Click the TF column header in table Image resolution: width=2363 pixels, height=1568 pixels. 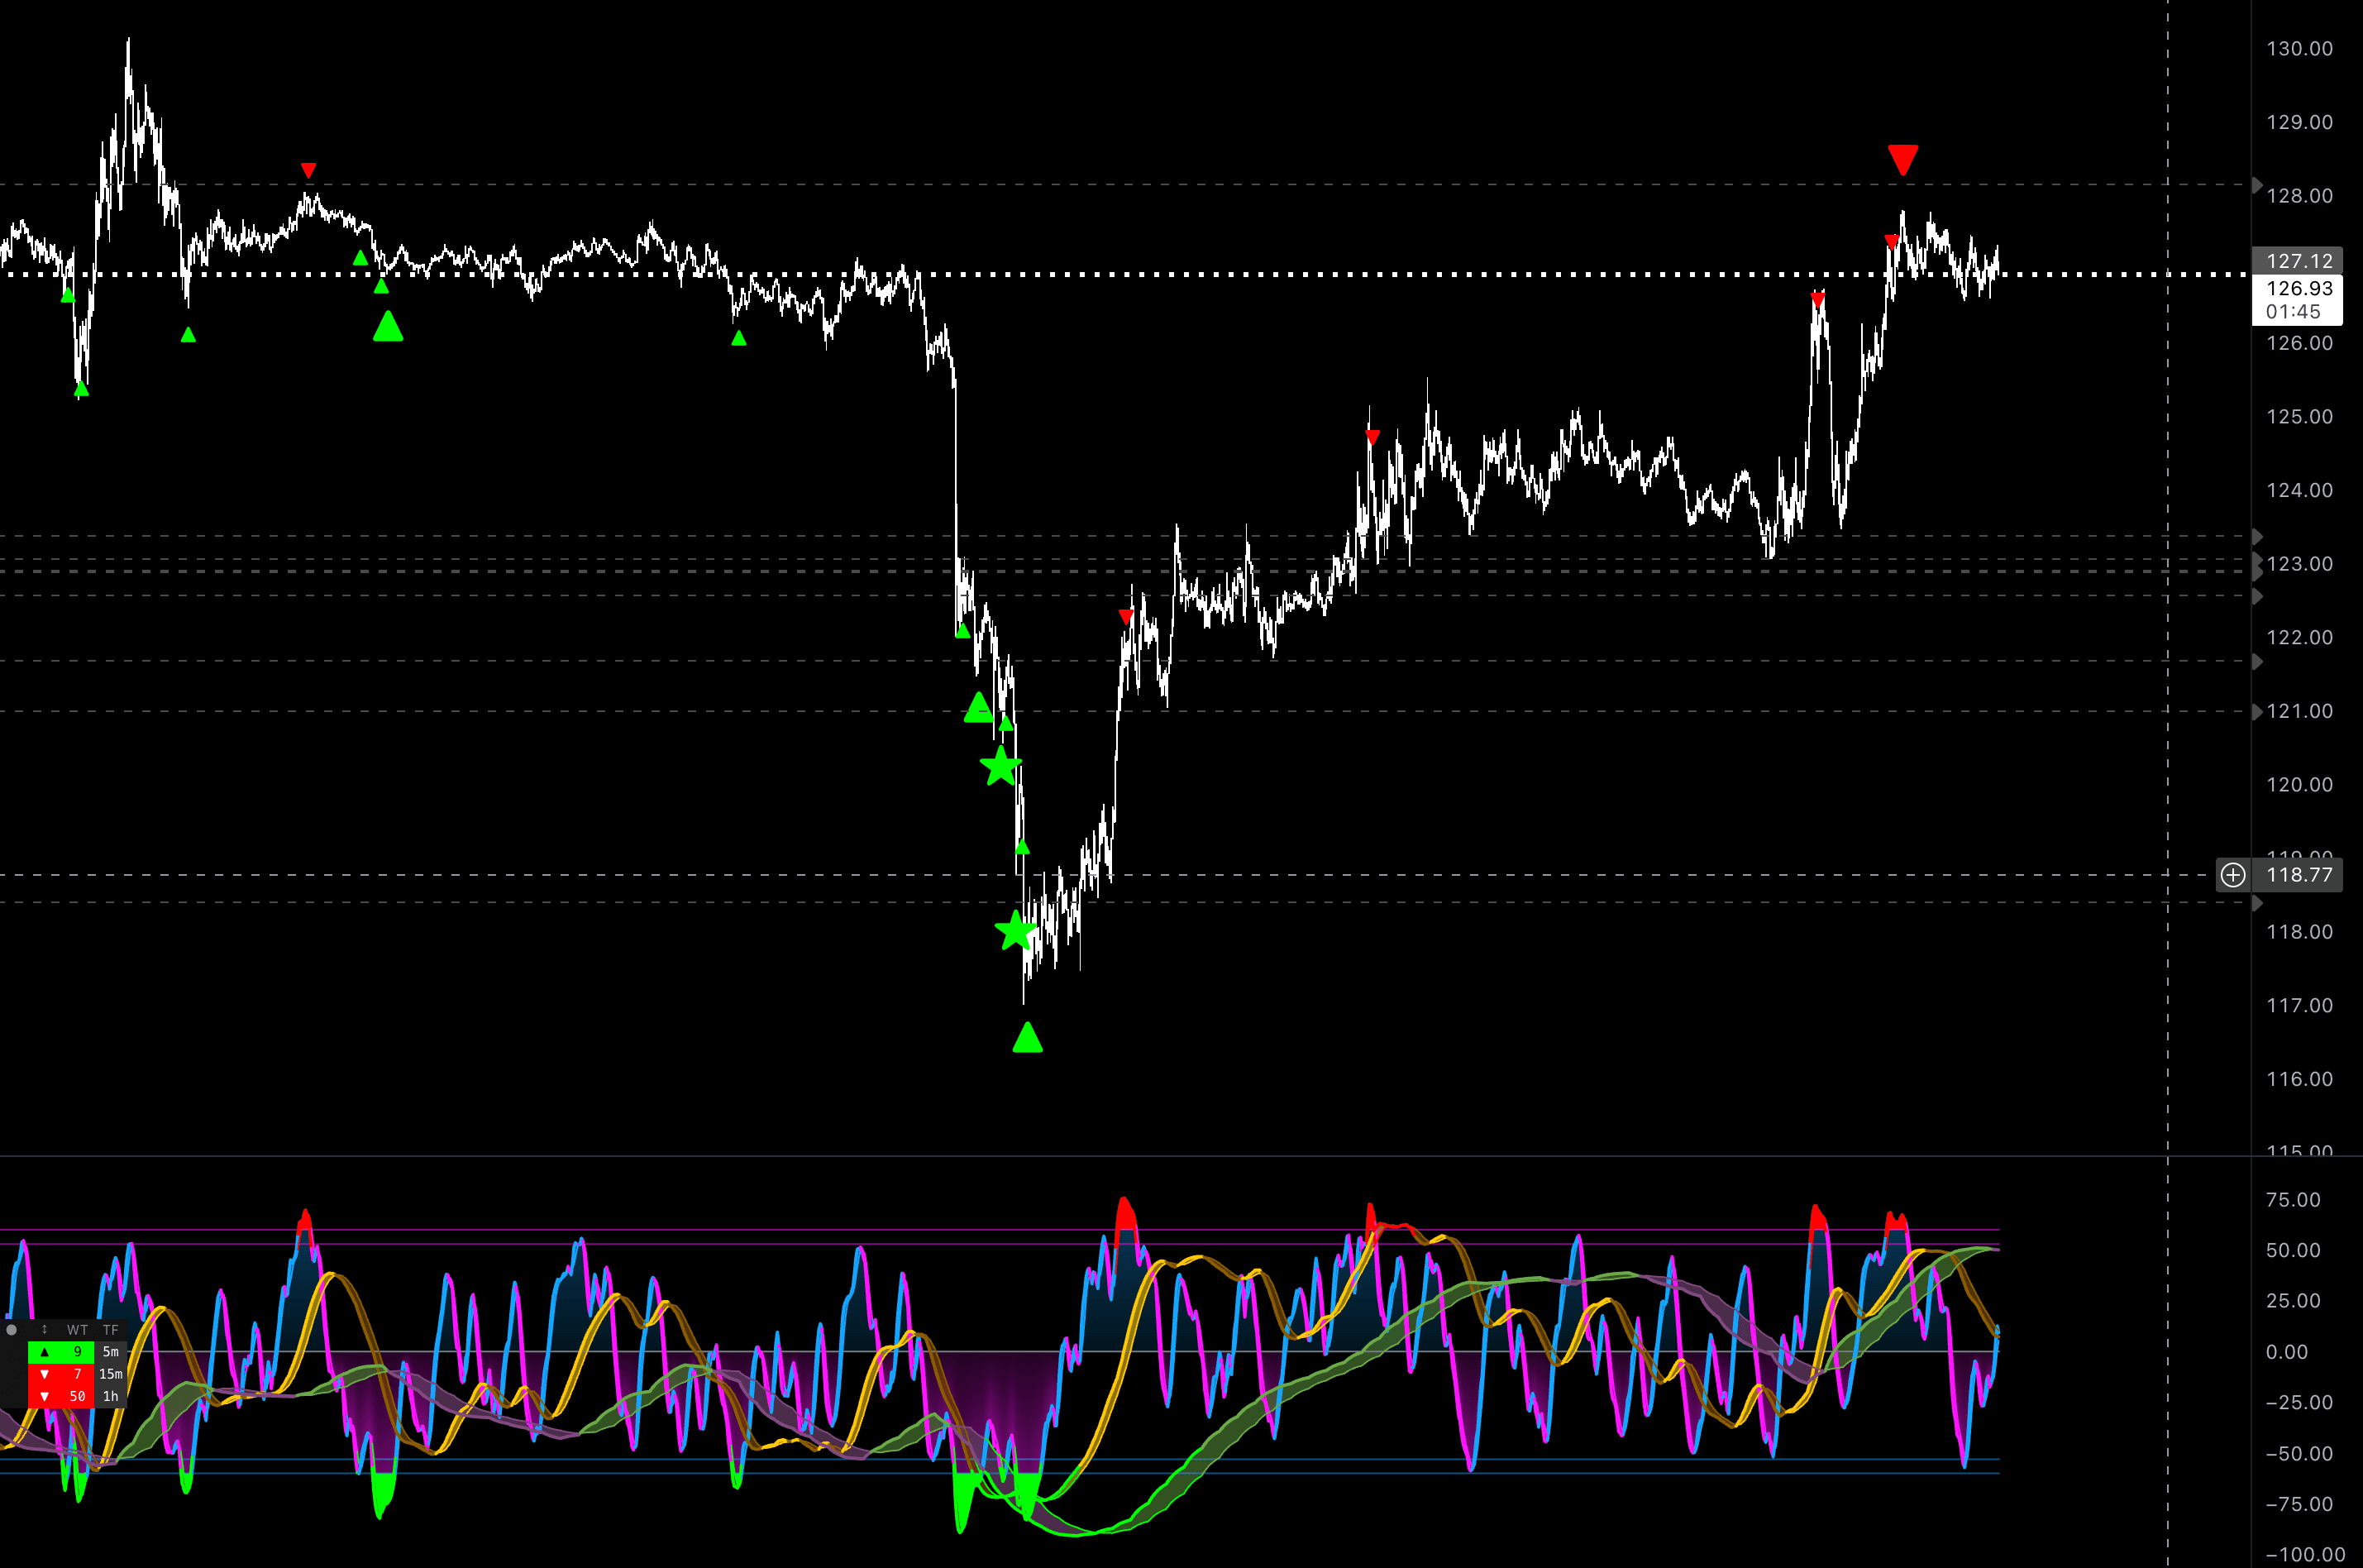click(x=110, y=1329)
